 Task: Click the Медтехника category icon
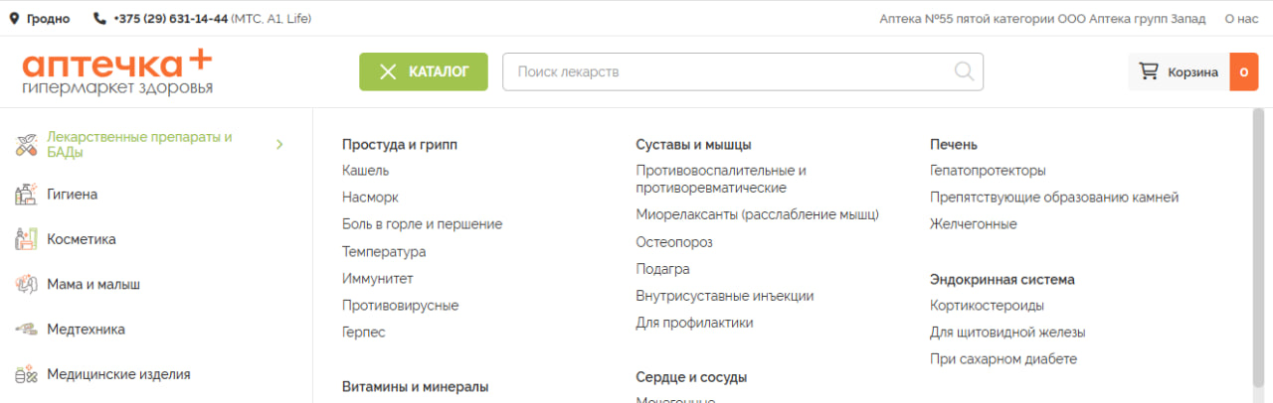tap(26, 329)
